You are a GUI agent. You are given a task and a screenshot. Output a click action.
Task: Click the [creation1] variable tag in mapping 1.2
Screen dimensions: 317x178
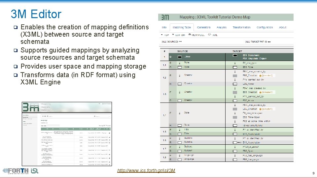coord(267,75)
